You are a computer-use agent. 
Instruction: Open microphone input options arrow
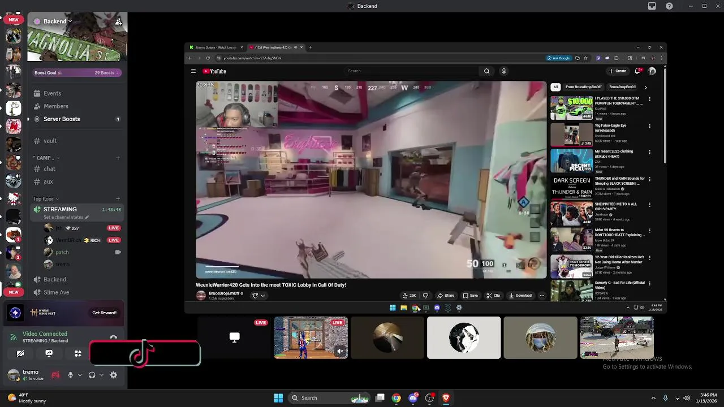(x=79, y=375)
